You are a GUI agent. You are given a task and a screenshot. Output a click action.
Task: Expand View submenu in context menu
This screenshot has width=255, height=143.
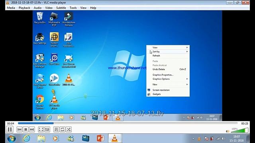(168, 48)
